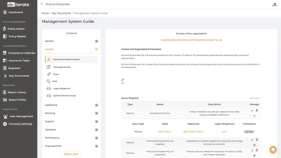Viewport: 281px width, 158px height.
Task: Click the Description column header
Action: pos(214,104)
